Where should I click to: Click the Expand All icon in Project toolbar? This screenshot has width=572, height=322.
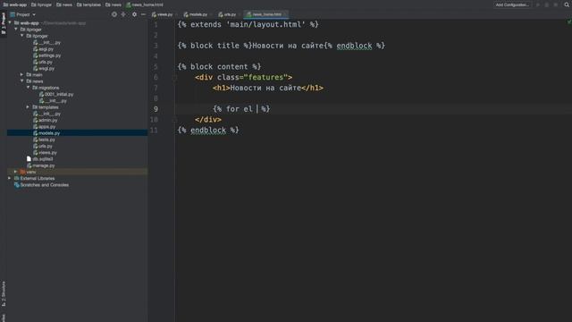tap(123, 14)
